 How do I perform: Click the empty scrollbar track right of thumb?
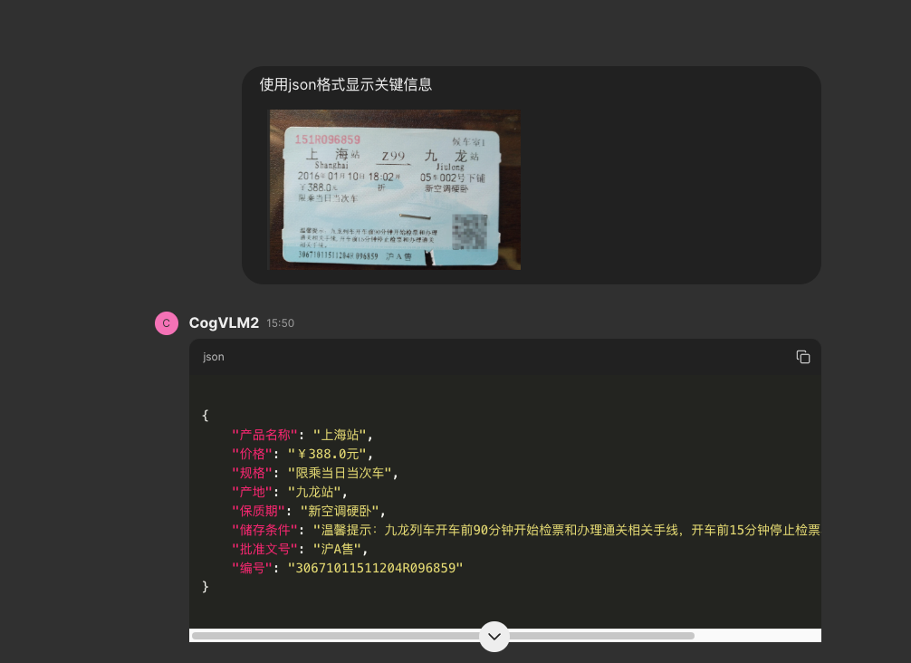[756, 636]
